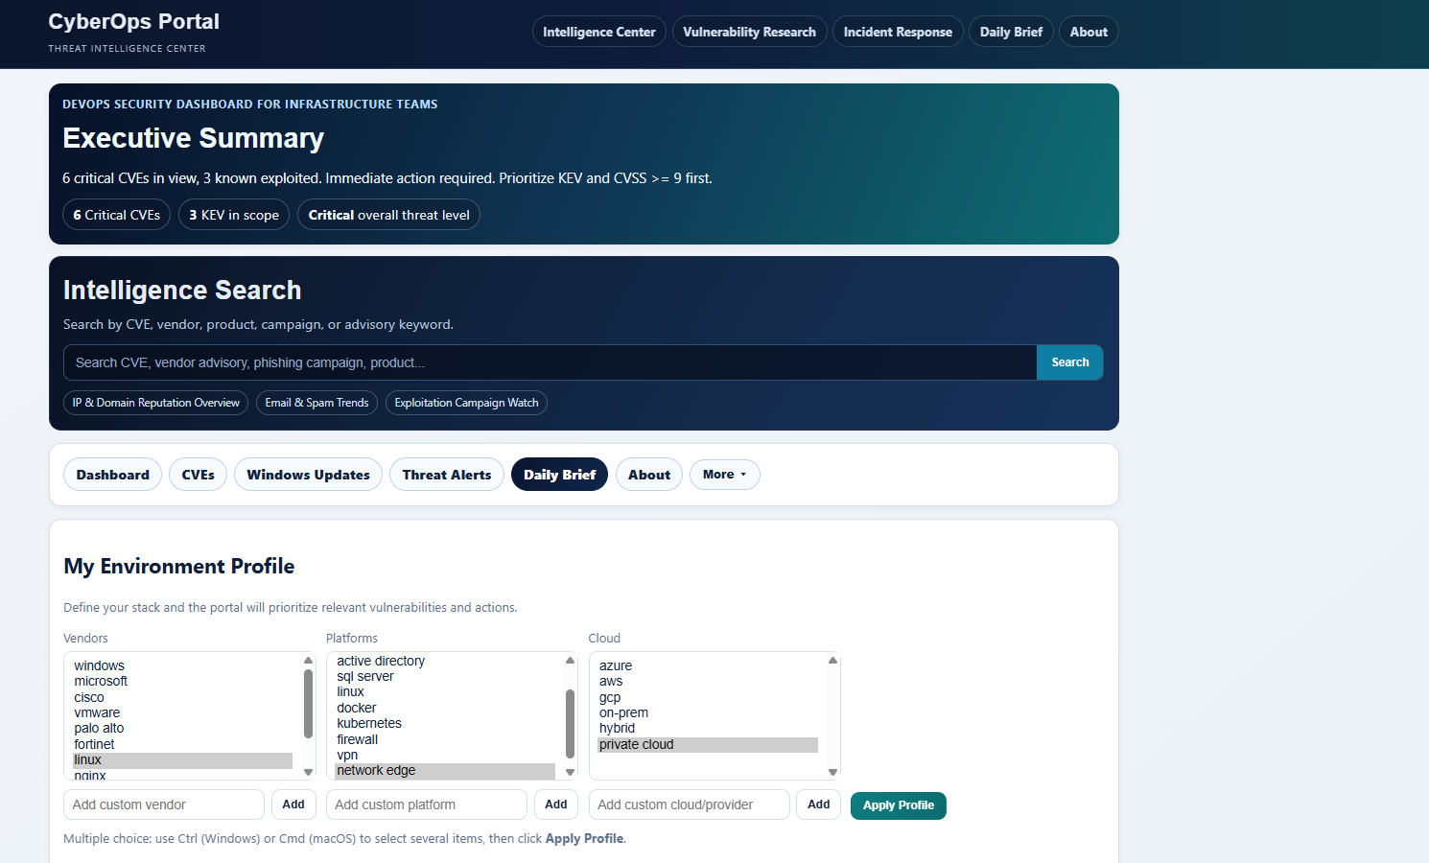This screenshot has width=1429, height=863.
Task: Click Add next to the custom platform field
Action: click(556, 805)
